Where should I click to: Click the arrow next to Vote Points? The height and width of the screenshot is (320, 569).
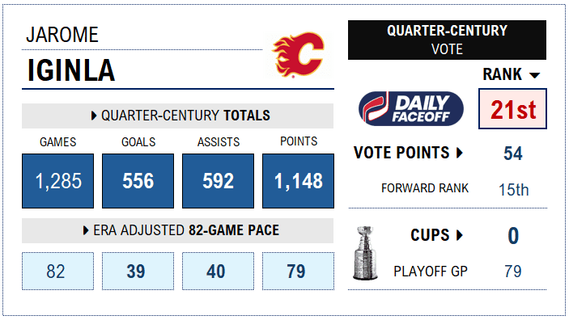(460, 153)
